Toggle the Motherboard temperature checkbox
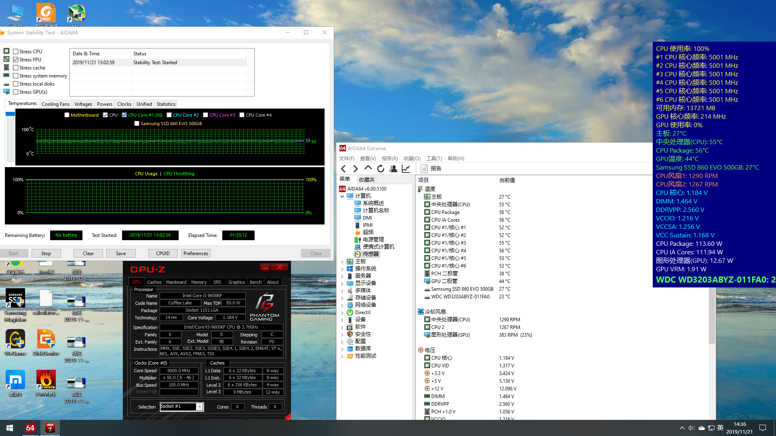The height and width of the screenshot is (436, 776). click(67, 115)
